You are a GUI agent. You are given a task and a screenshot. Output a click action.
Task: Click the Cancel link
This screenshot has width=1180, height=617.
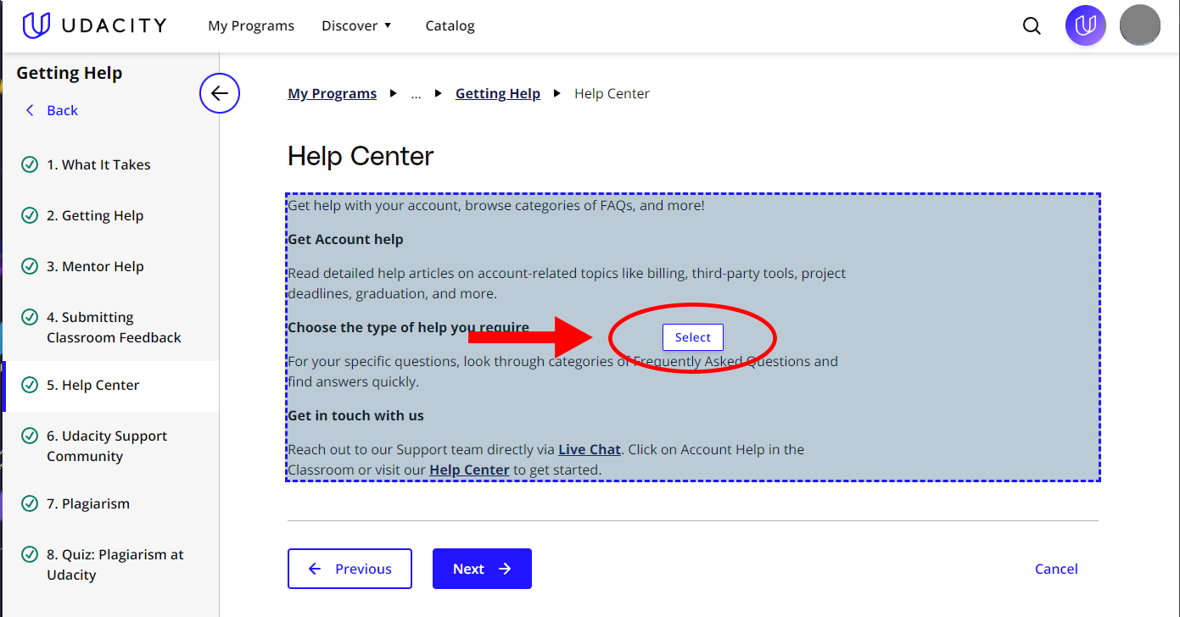pos(1056,569)
